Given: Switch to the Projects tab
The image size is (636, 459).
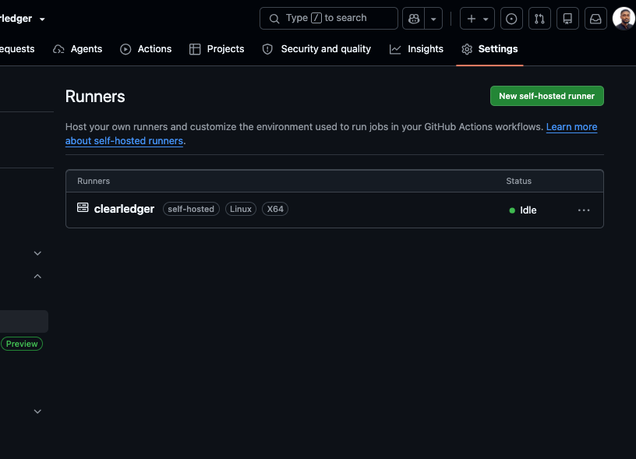Looking at the screenshot, I should (217, 49).
